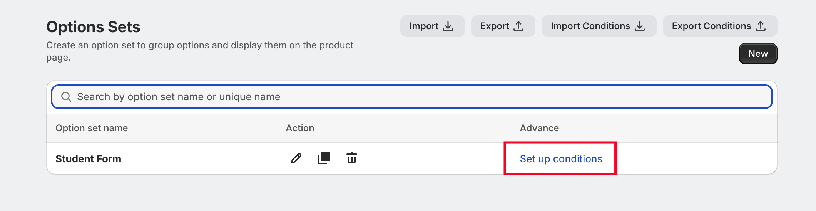Click the Option set name column header

click(x=92, y=128)
